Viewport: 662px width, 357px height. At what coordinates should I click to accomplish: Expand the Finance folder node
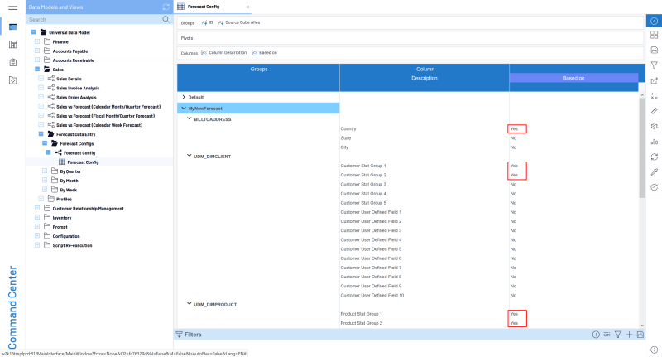click(37, 41)
